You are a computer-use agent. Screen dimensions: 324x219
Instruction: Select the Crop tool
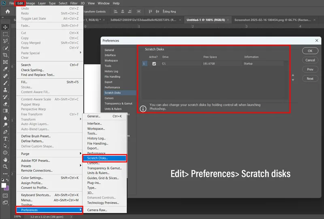click(5, 55)
